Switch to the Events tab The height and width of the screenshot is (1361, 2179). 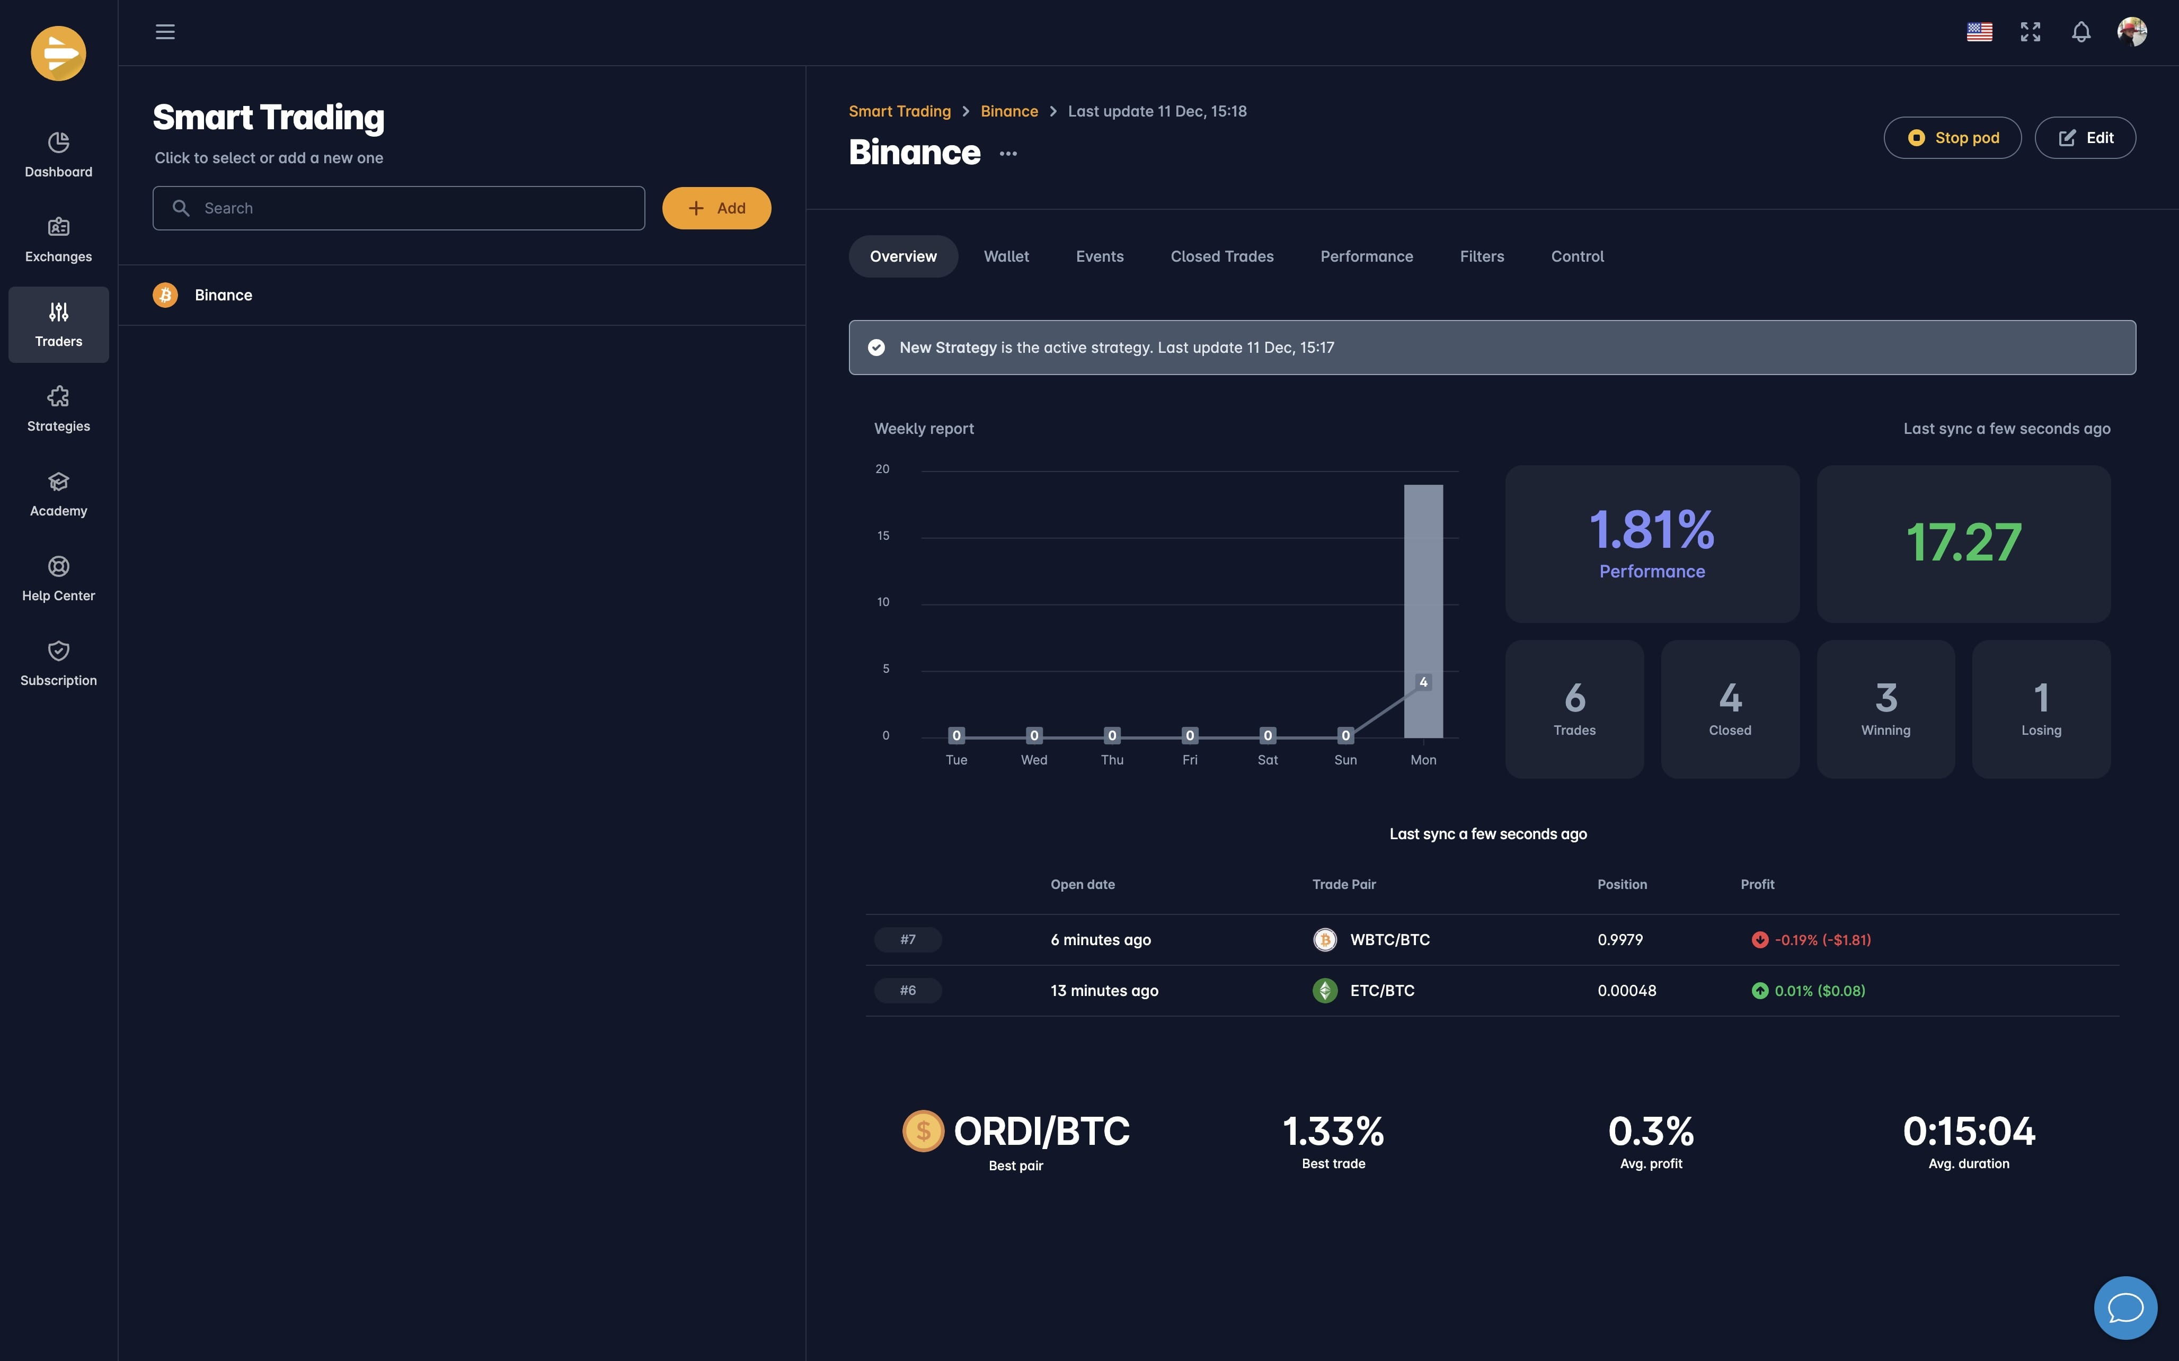point(1100,256)
